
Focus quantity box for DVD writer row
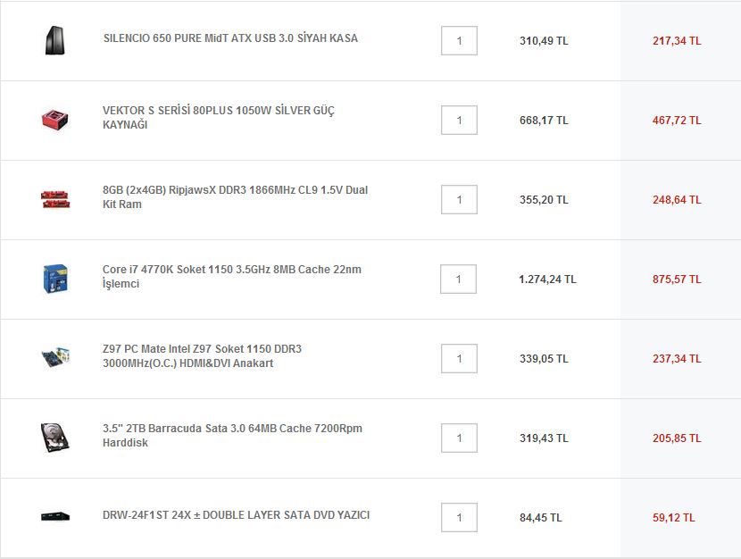click(459, 517)
